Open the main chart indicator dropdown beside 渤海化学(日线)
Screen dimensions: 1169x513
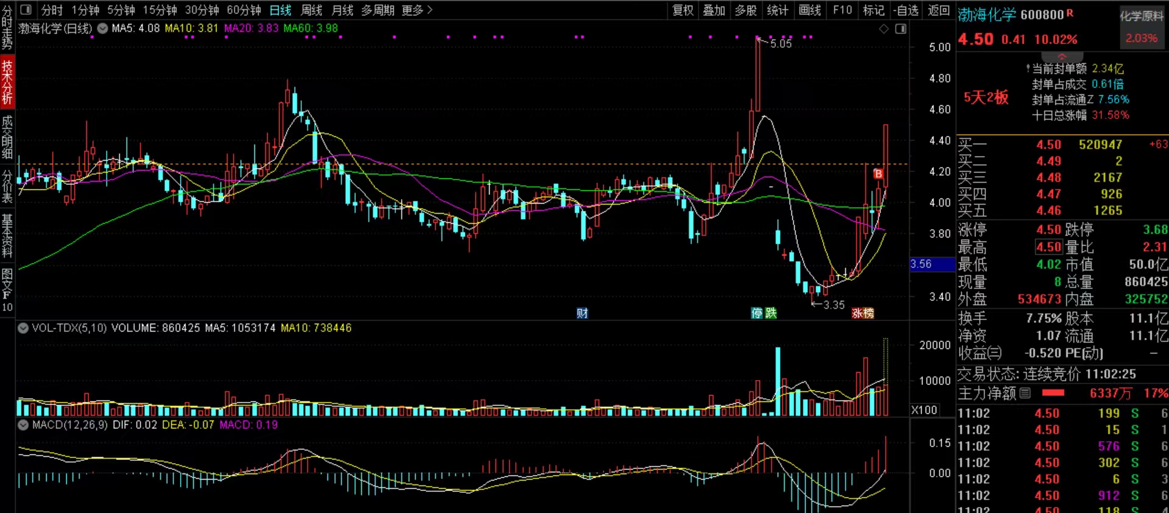pos(102,28)
